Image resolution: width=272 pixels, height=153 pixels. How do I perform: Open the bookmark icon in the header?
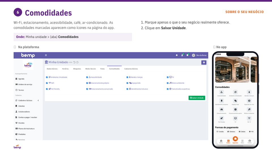(x=187, y=55)
